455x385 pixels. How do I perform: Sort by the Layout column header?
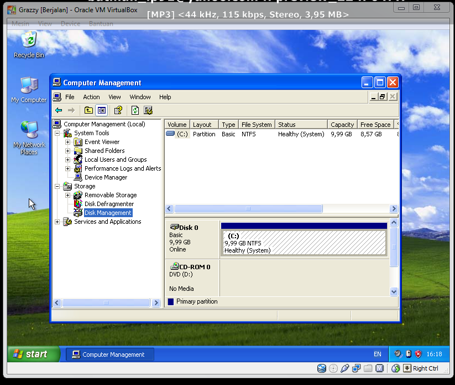point(205,125)
